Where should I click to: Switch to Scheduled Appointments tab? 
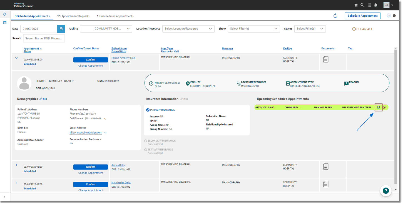click(32, 16)
